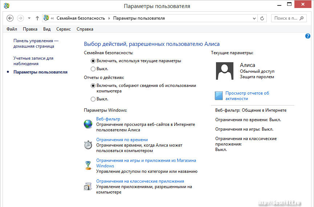Viewport: 314px width, 207px height.
Task: Click the search magnifier icon
Action: [302, 18]
